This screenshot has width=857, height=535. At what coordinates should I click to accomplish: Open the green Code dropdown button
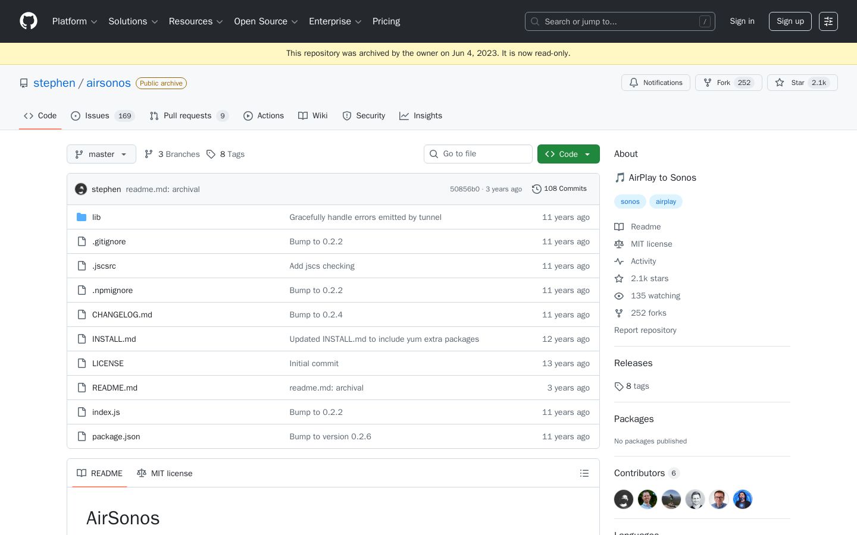coord(568,154)
